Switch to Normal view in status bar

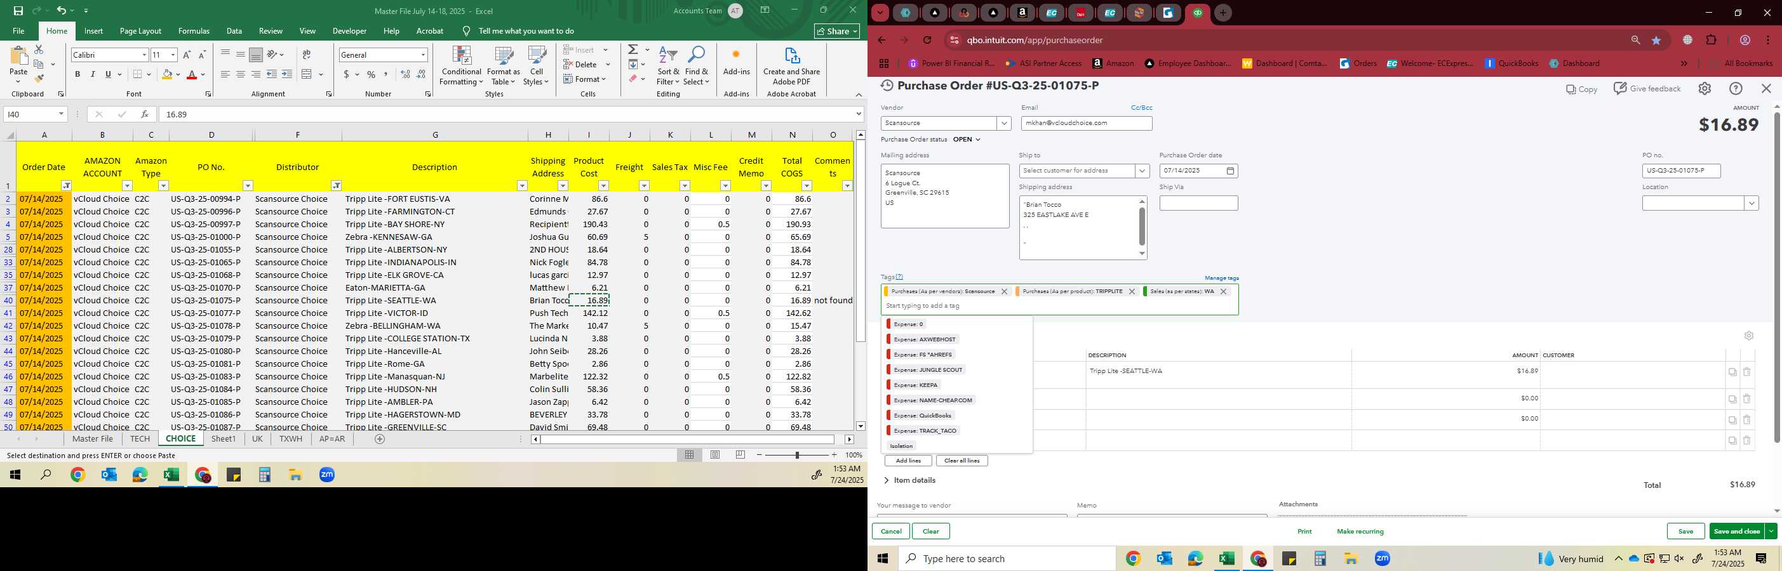point(690,455)
